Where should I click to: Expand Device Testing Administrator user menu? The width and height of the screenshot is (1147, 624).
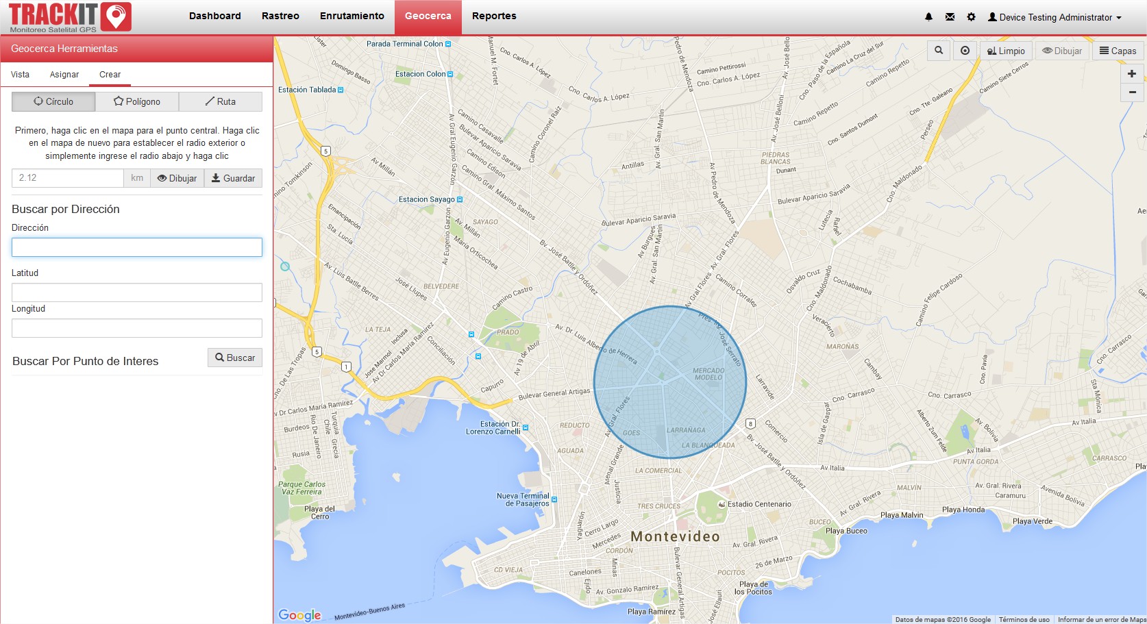(1054, 17)
